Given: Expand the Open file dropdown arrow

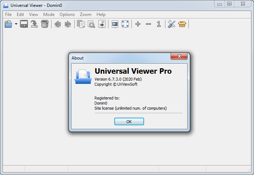Looking at the screenshot, I should (16, 24).
